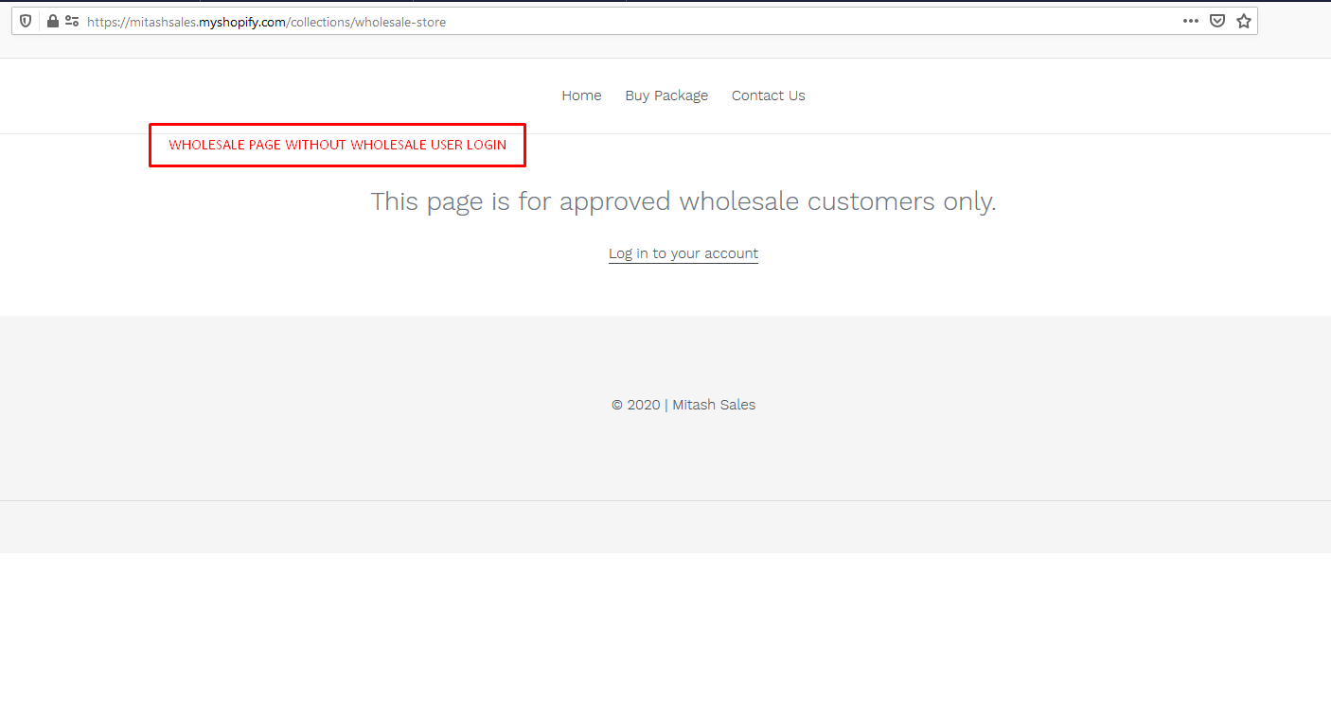Screen dimensions: 1331x713
Task: Save page to Pocket
Action: (x=1217, y=21)
